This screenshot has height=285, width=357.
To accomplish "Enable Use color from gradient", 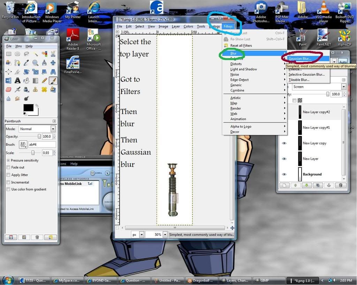I will point(8,189).
